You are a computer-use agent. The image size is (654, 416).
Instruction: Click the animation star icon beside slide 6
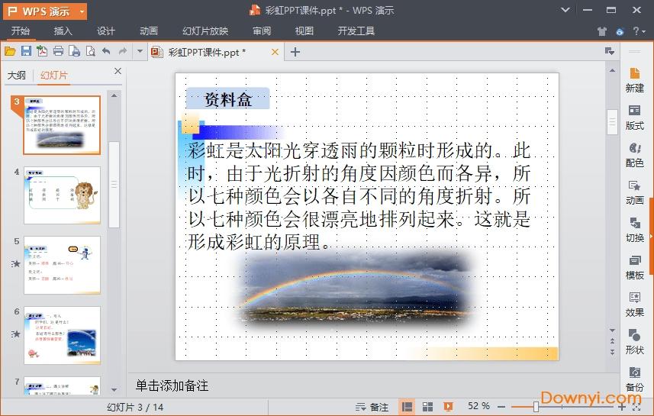(x=16, y=334)
